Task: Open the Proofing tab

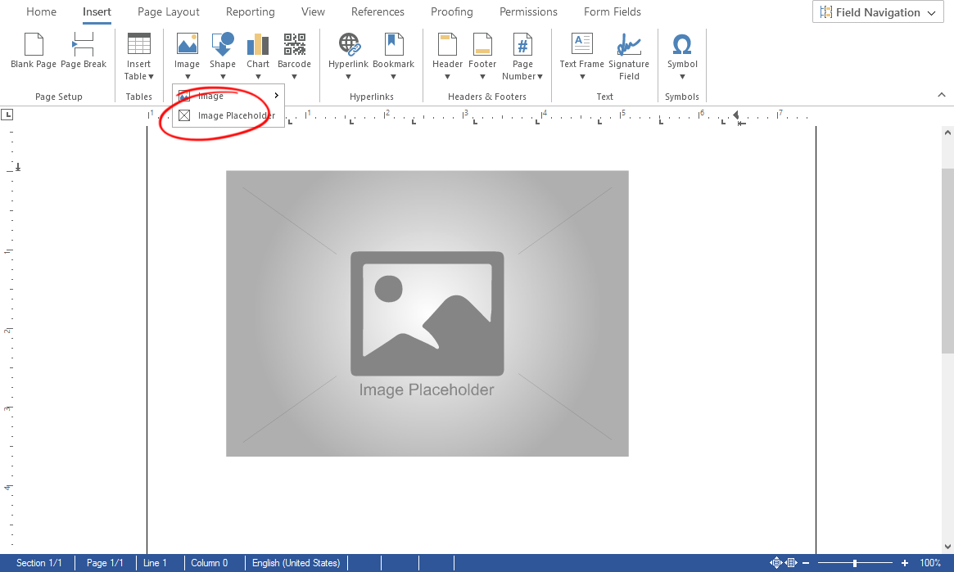Action: click(x=451, y=11)
